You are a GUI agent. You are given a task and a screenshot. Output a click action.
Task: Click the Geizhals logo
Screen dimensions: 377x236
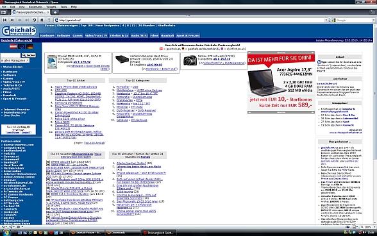(x=19, y=31)
